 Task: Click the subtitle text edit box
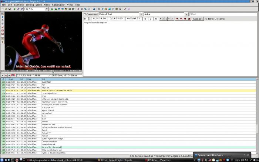coord(170,49)
